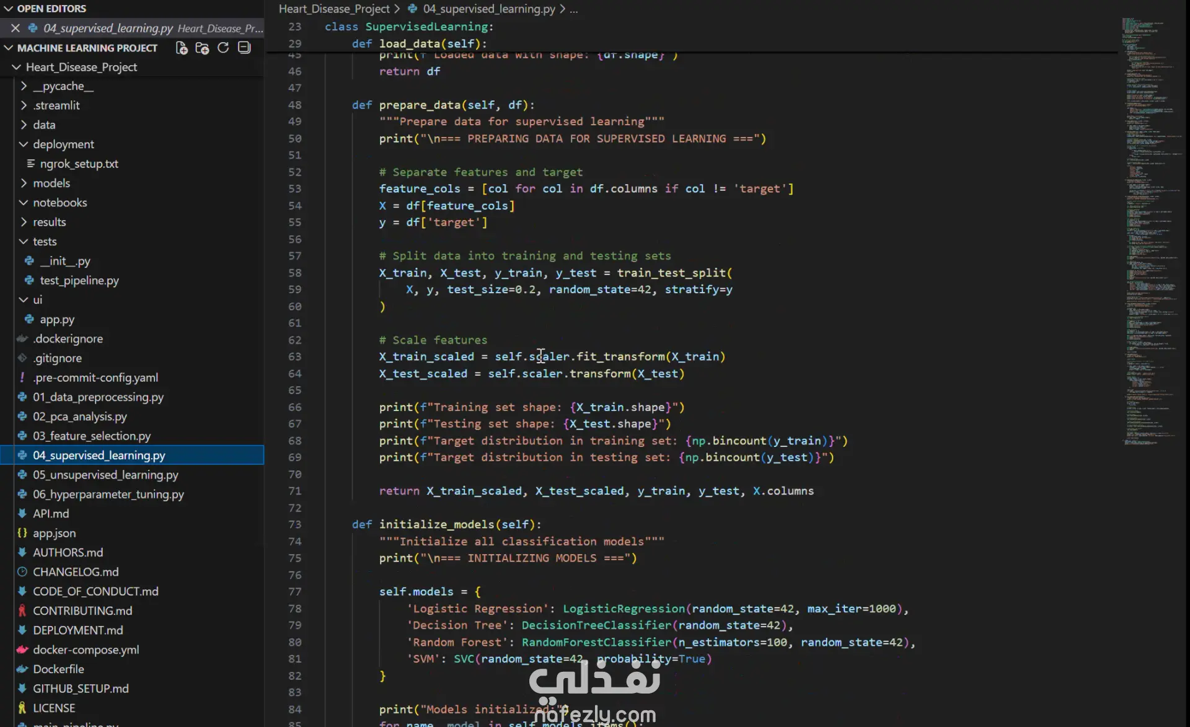Open the LICENSE file
Image resolution: width=1190 pixels, height=727 pixels.
53,708
